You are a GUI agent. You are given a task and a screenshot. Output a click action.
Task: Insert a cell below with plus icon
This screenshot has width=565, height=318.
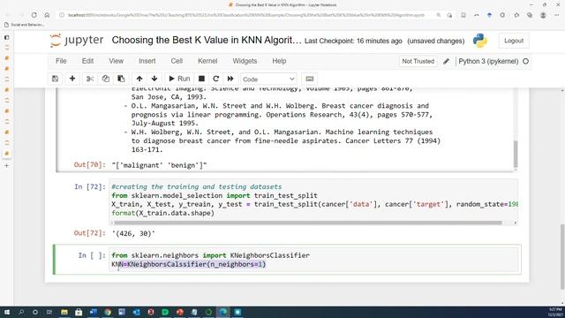(x=72, y=79)
